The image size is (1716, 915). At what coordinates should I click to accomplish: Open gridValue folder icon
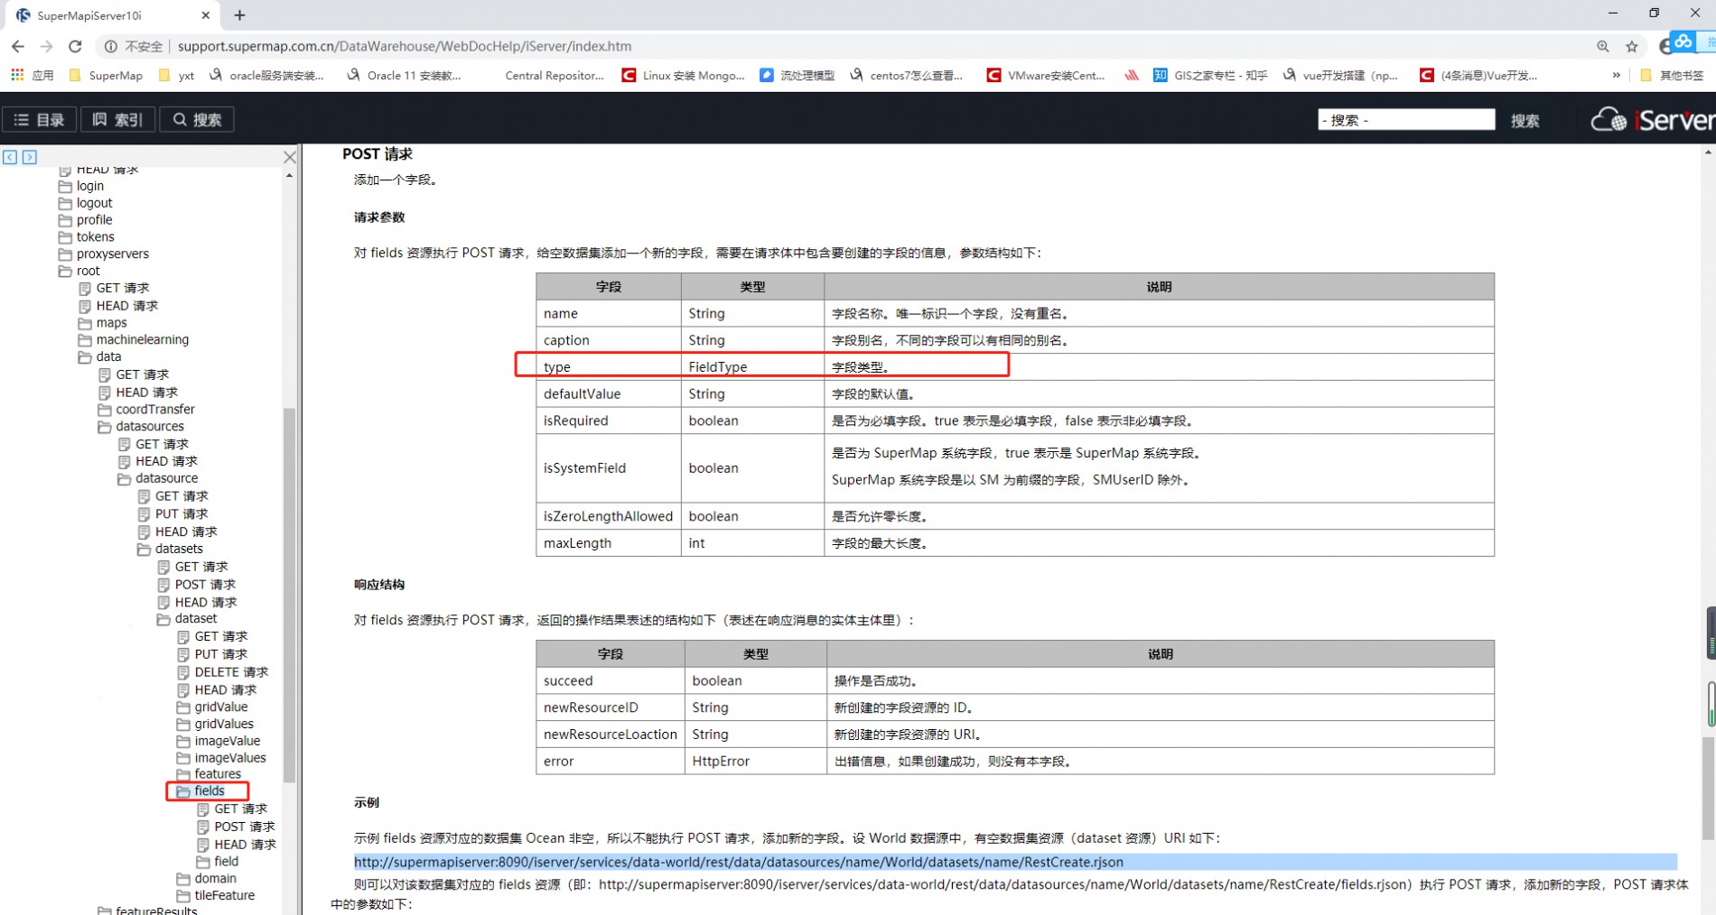183,707
